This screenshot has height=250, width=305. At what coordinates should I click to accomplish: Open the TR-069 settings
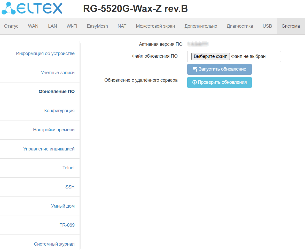click(67, 225)
